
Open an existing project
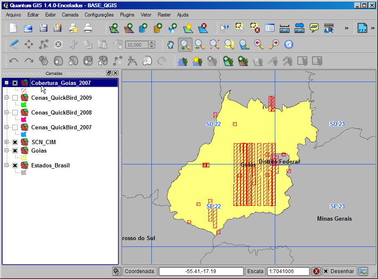click(x=28, y=28)
